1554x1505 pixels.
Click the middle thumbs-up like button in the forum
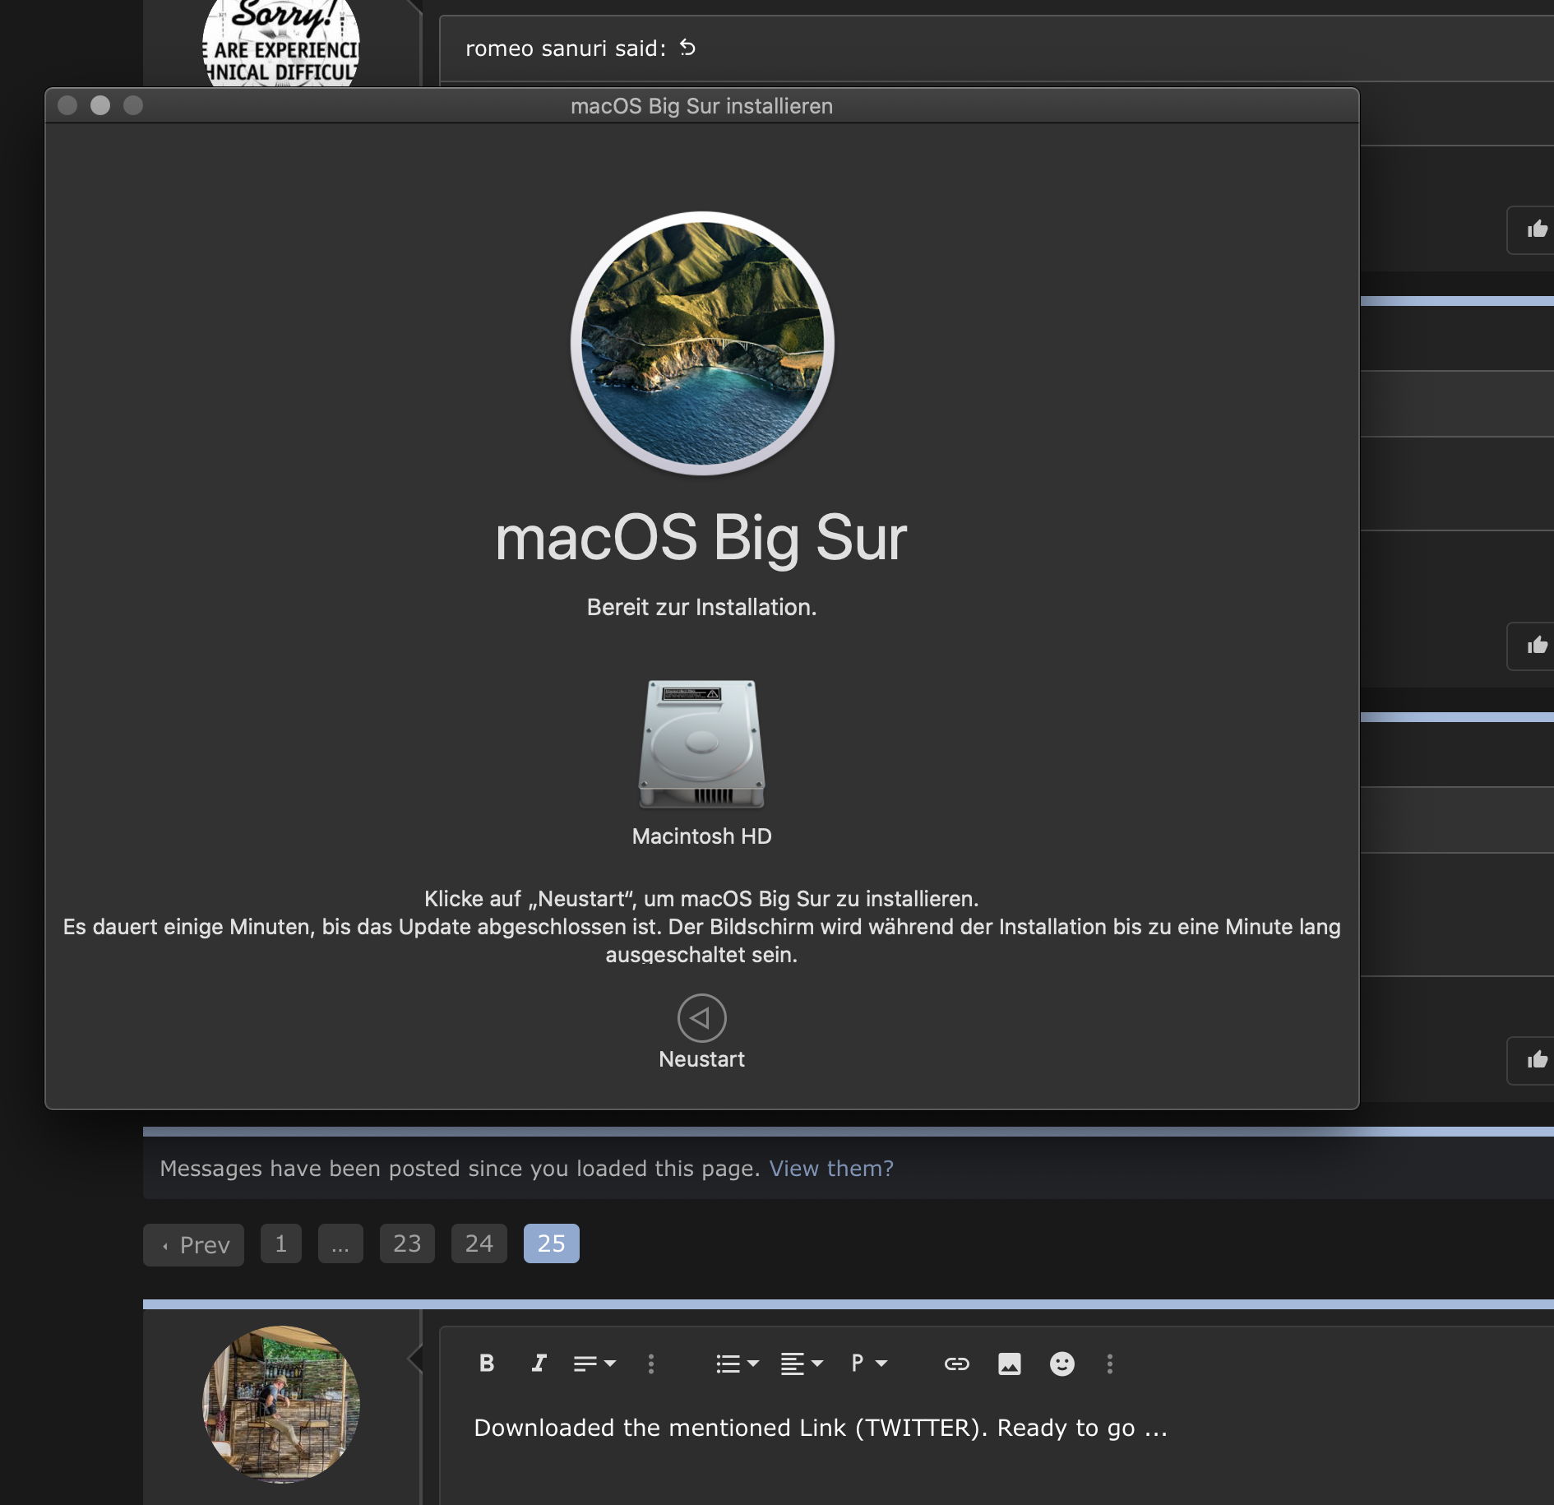click(x=1536, y=646)
